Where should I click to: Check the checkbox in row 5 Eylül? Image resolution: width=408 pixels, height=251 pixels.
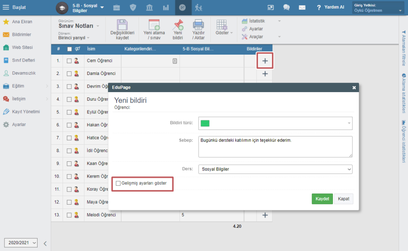click(69, 112)
